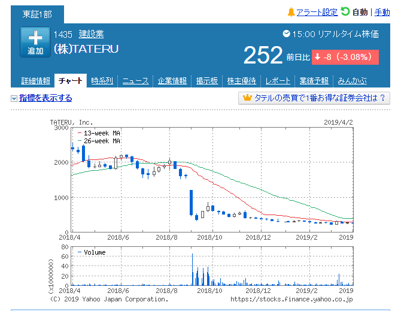Viewport: 398px width, 311px height.
Task: Click the stock code 1435
Action: pyautogui.click(x=63, y=34)
